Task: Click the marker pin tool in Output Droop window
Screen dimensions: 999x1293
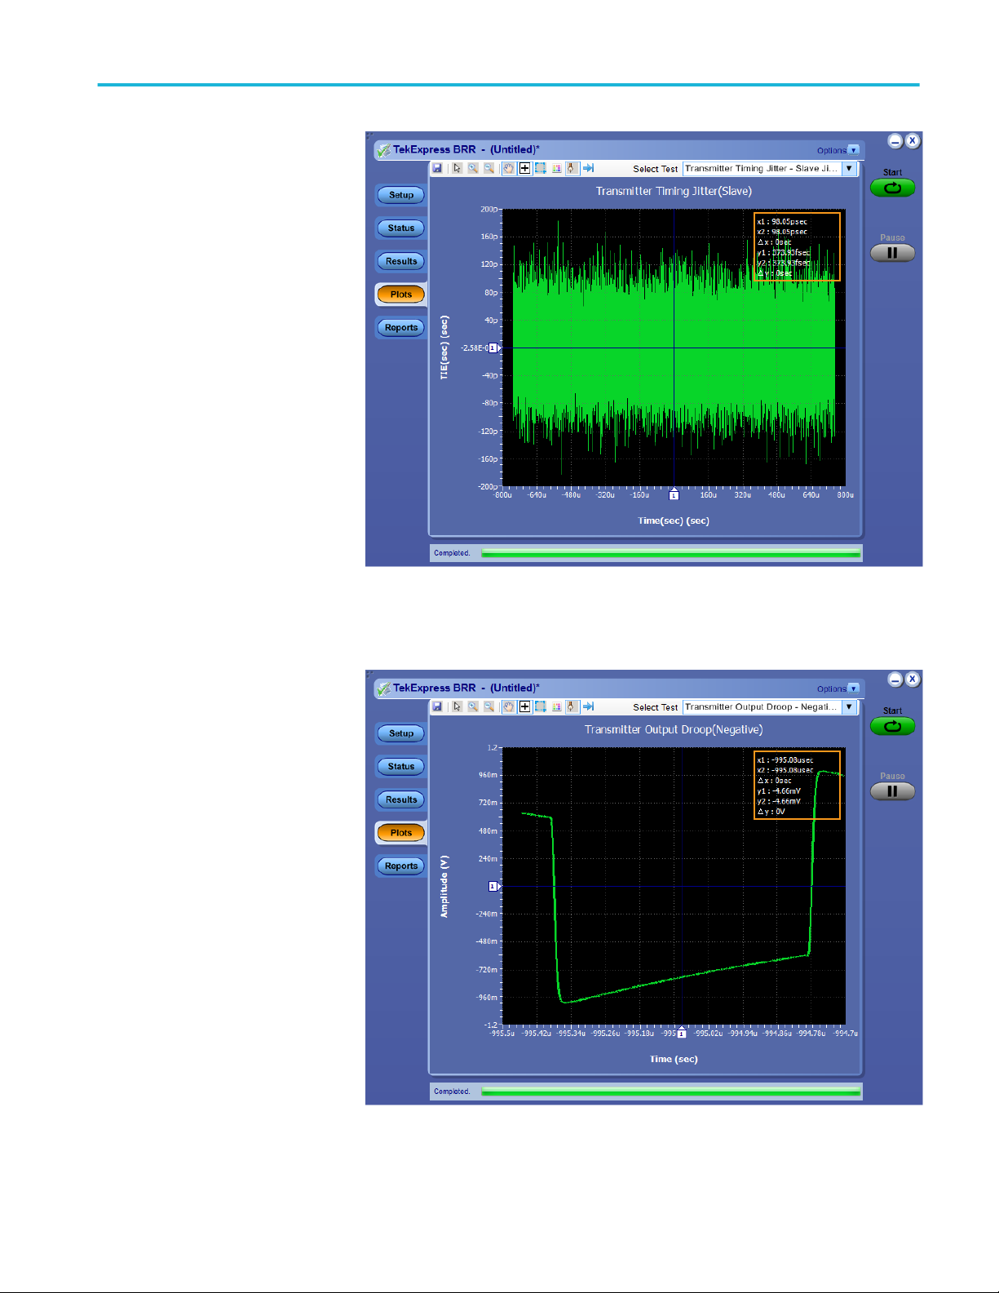Action: point(572,706)
